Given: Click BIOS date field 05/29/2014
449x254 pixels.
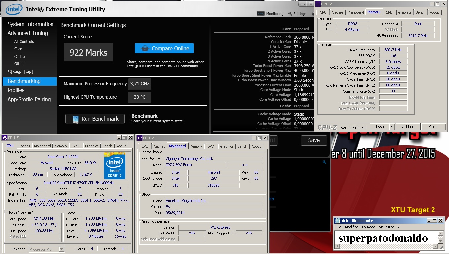Looking at the screenshot, I should tap(213, 213).
